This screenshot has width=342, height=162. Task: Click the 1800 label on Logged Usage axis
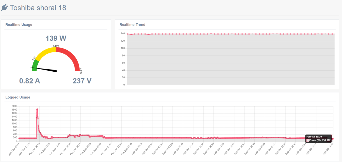point(14,110)
